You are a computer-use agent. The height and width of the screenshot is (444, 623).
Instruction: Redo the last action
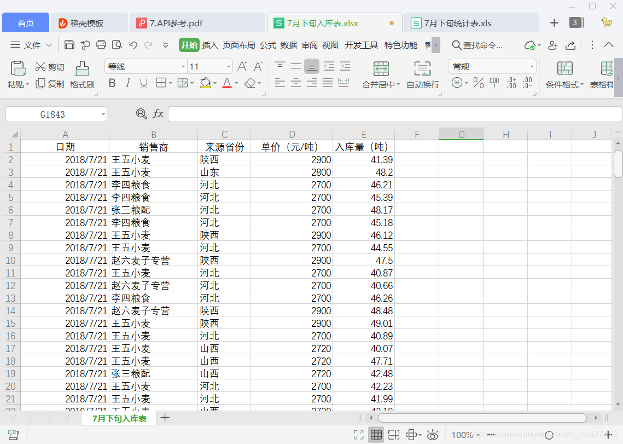[149, 45]
